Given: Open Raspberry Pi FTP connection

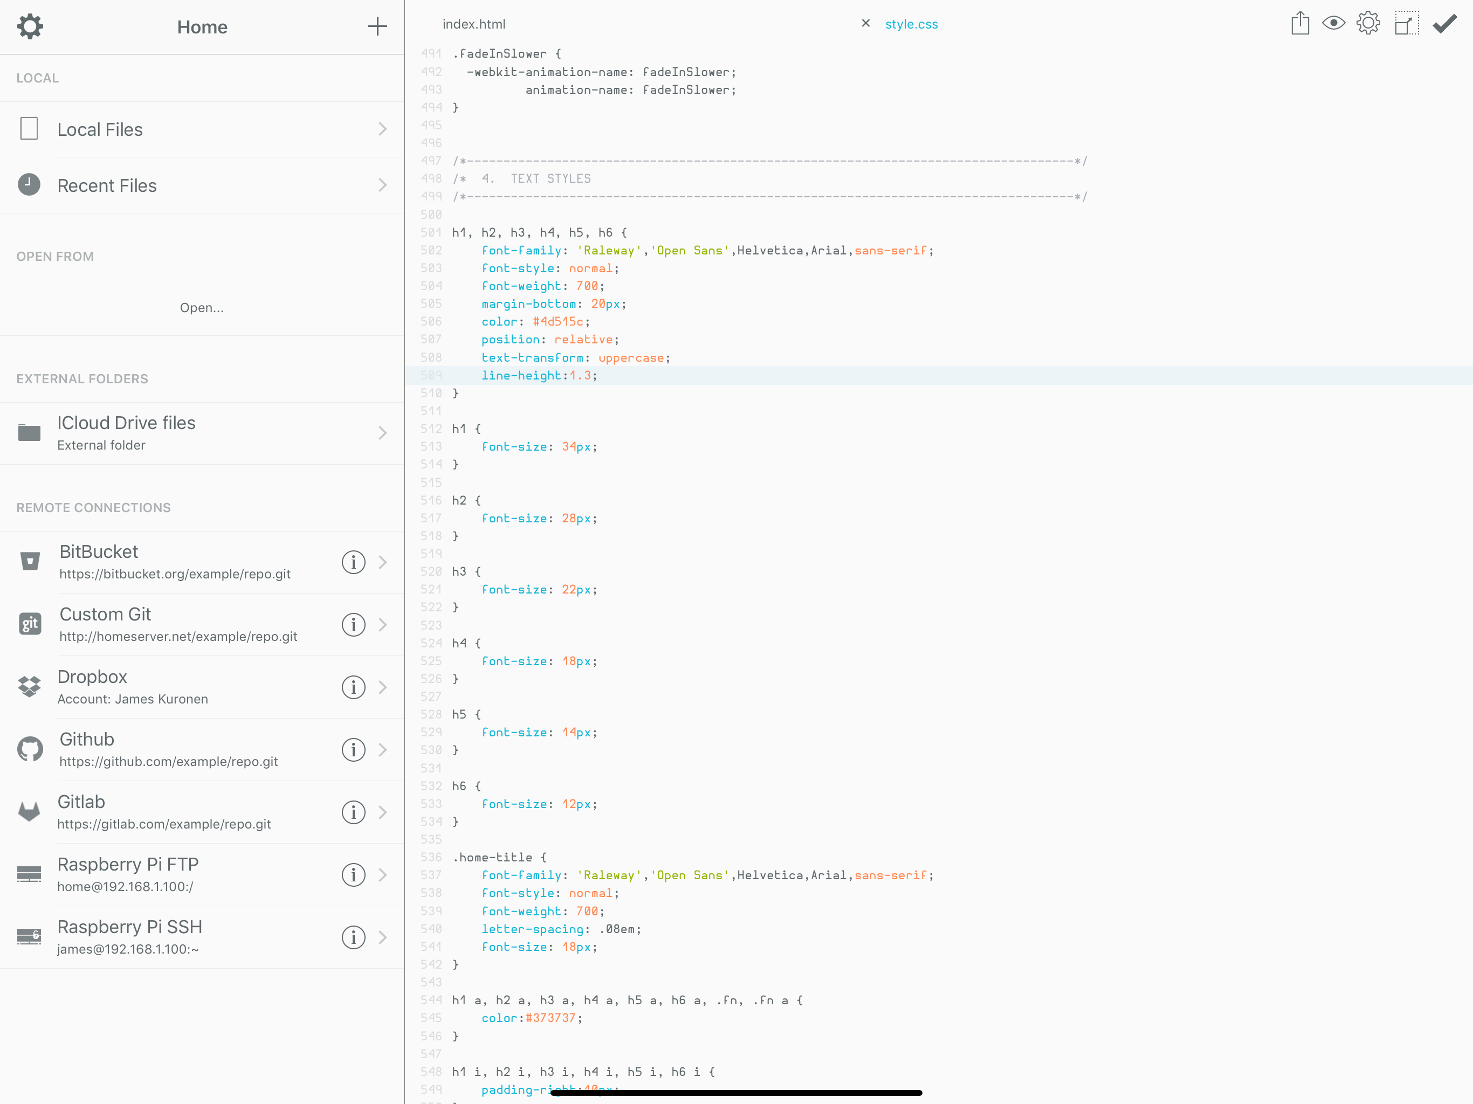Looking at the screenshot, I should (202, 875).
